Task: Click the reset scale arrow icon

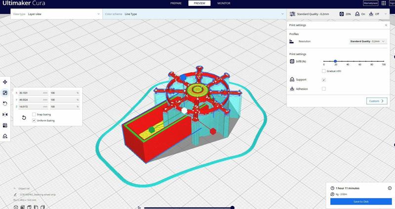Action: 24,118
